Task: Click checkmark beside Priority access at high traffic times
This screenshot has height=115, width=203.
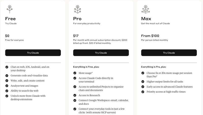Action: pos(143,92)
